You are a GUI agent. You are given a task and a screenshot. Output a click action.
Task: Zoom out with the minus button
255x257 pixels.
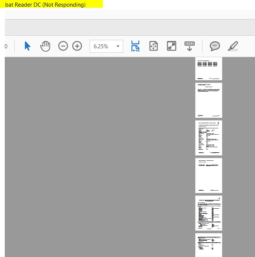63,46
